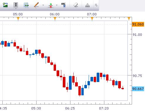This screenshot has height=111, width=145.
Task: Click the 05:30 bottom time label
Action: (36, 108)
